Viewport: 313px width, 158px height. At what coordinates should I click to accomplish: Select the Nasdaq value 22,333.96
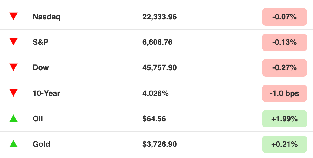click(159, 17)
